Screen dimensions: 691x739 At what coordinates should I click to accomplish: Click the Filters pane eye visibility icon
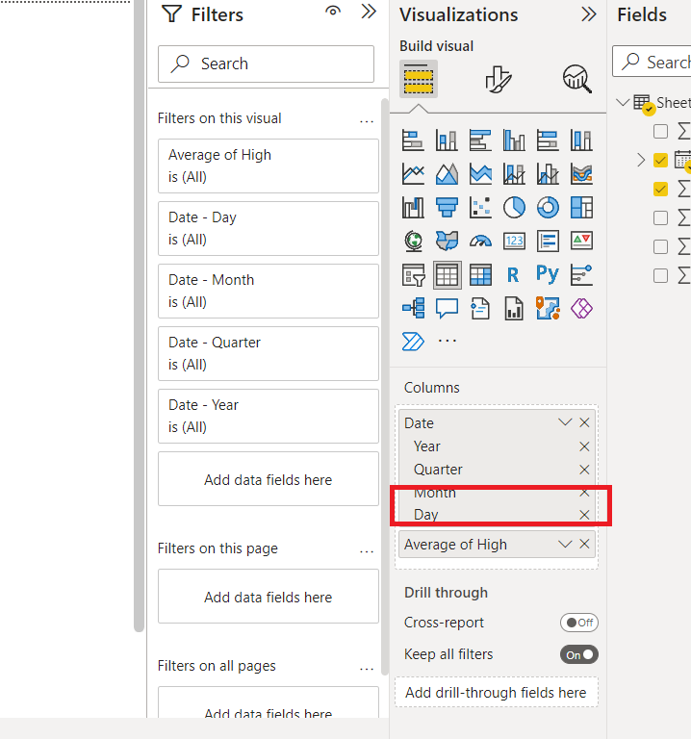tap(333, 12)
